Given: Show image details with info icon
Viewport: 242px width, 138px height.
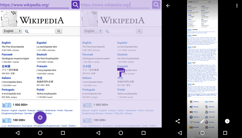Looking at the screenshot, I should click(x=227, y=121).
